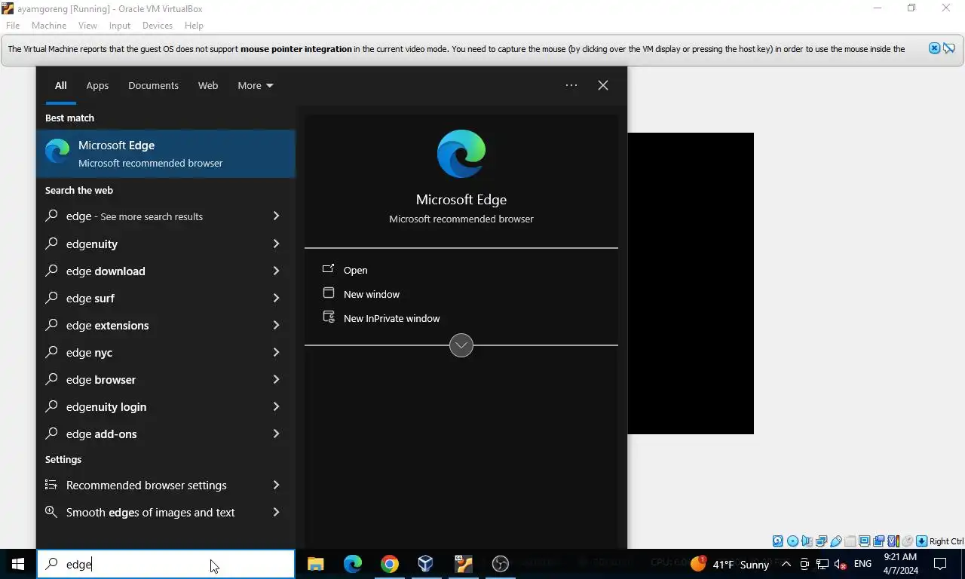Switch to the Apps search tab

click(x=97, y=85)
